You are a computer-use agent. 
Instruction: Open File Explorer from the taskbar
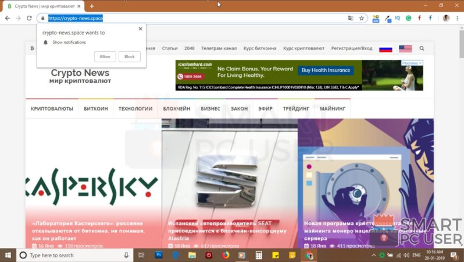192,255
